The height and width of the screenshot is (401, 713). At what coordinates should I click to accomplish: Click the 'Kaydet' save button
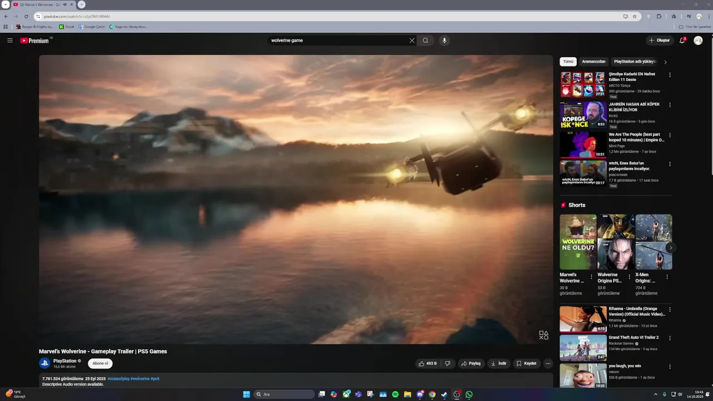(526, 364)
